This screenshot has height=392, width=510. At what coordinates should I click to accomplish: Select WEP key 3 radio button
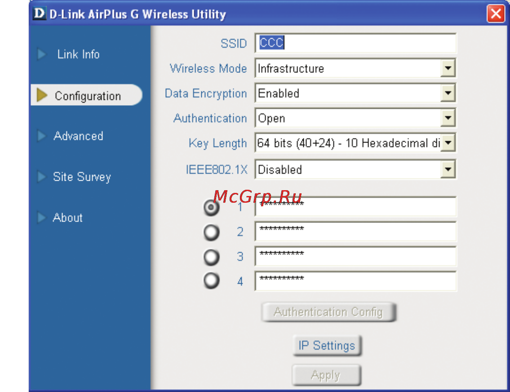point(212,257)
